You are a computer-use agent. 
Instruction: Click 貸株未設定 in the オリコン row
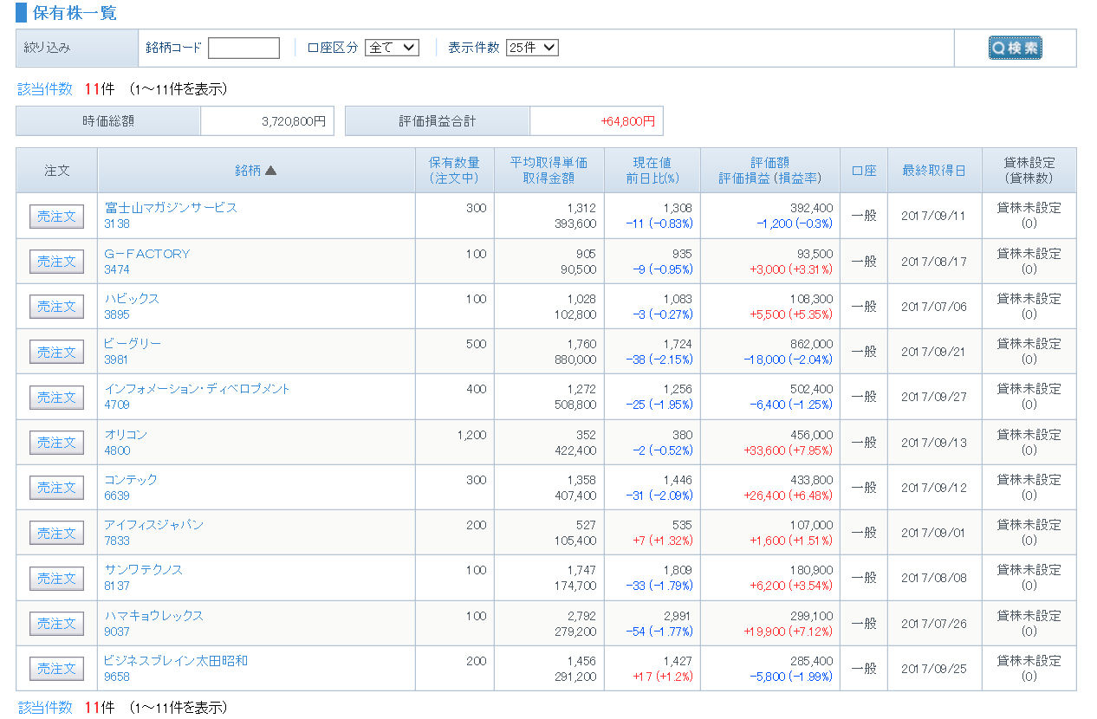click(1029, 434)
